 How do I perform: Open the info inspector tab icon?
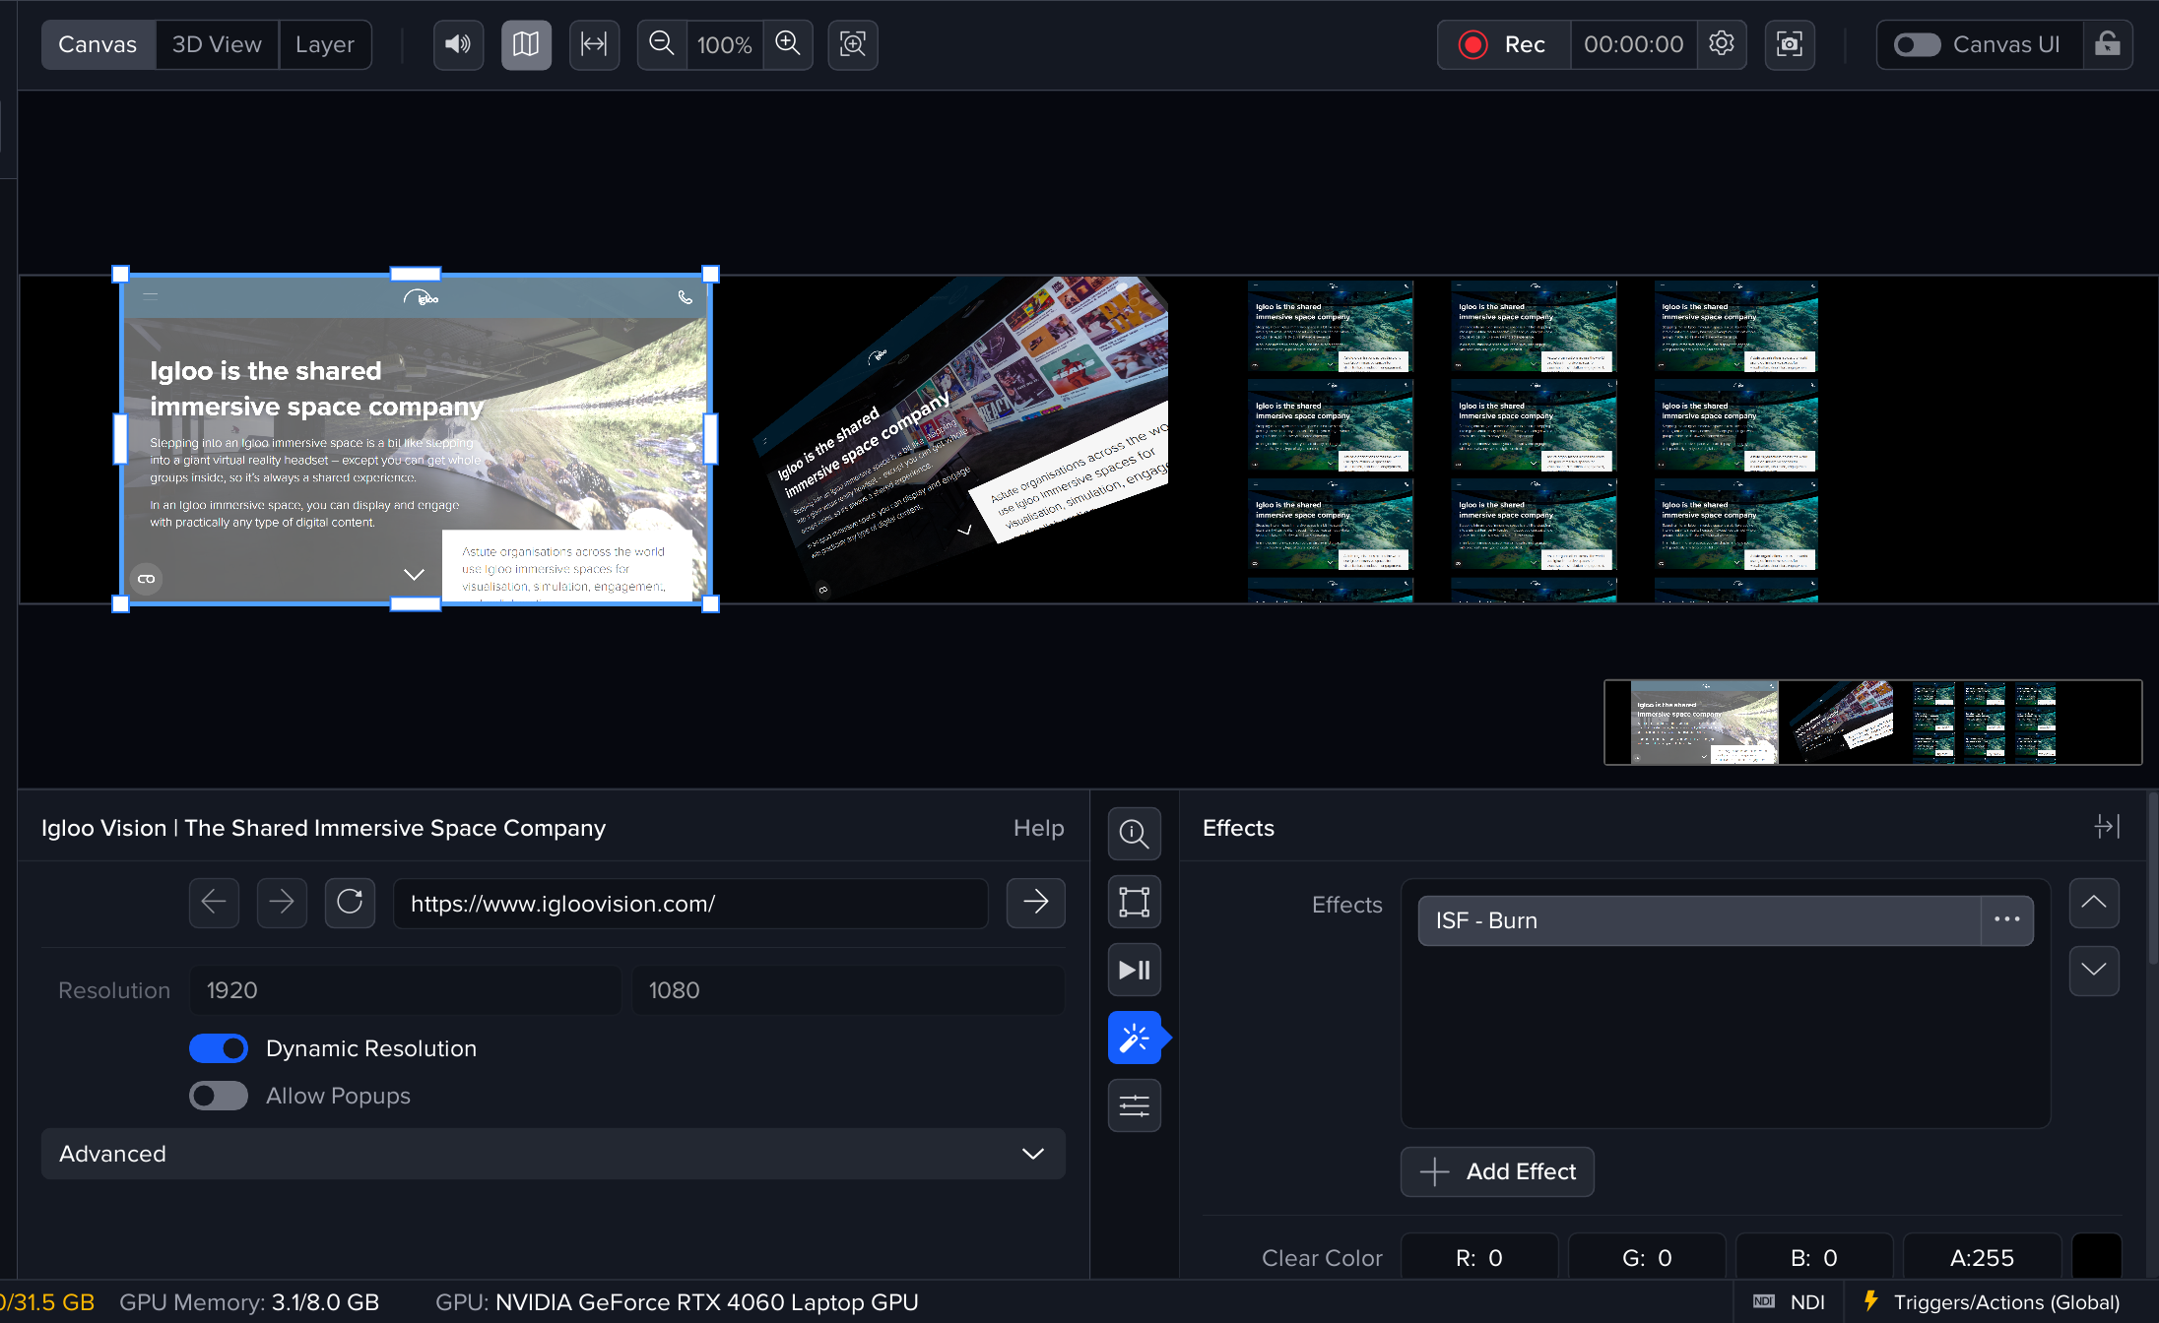(1135, 834)
